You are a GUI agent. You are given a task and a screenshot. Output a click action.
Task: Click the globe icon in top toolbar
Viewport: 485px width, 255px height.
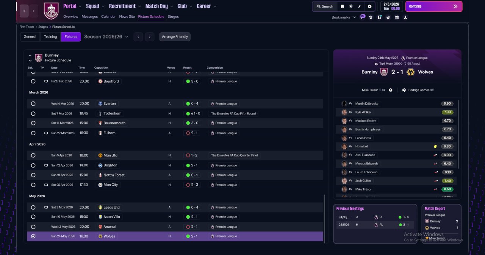coord(351,6)
